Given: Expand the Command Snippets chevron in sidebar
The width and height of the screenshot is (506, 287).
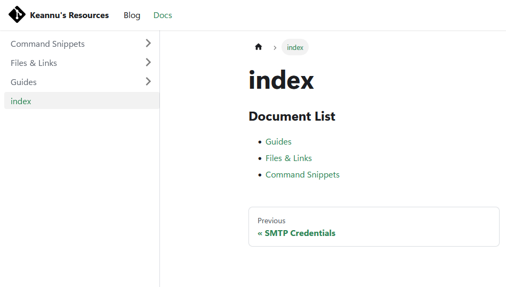Looking at the screenshot, I should coord(148,44).
